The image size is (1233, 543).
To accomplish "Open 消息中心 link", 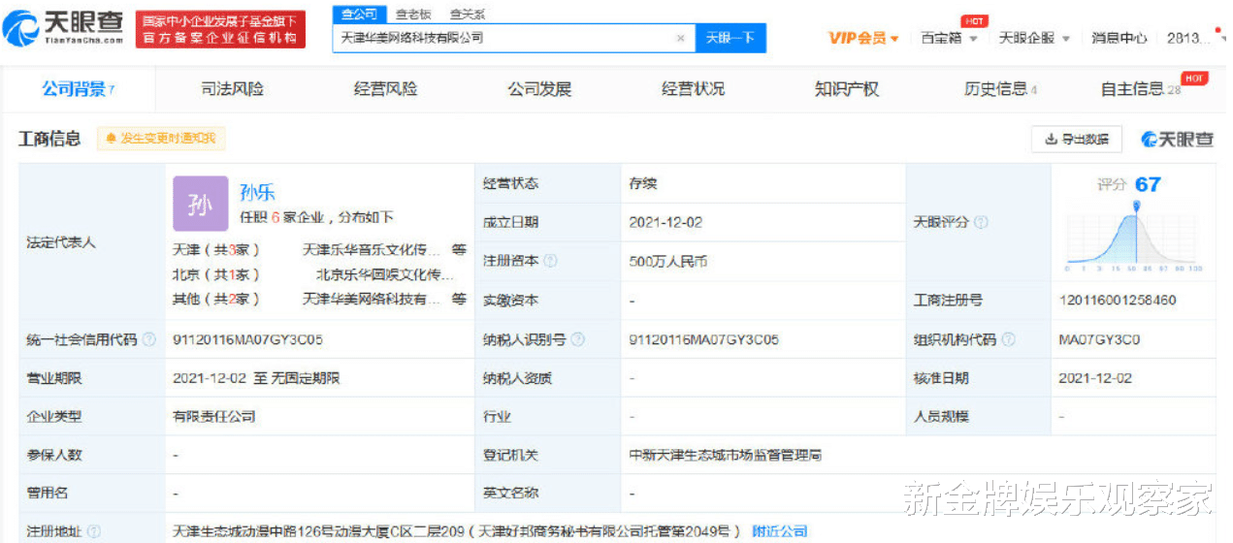I will click(1119, 38).
